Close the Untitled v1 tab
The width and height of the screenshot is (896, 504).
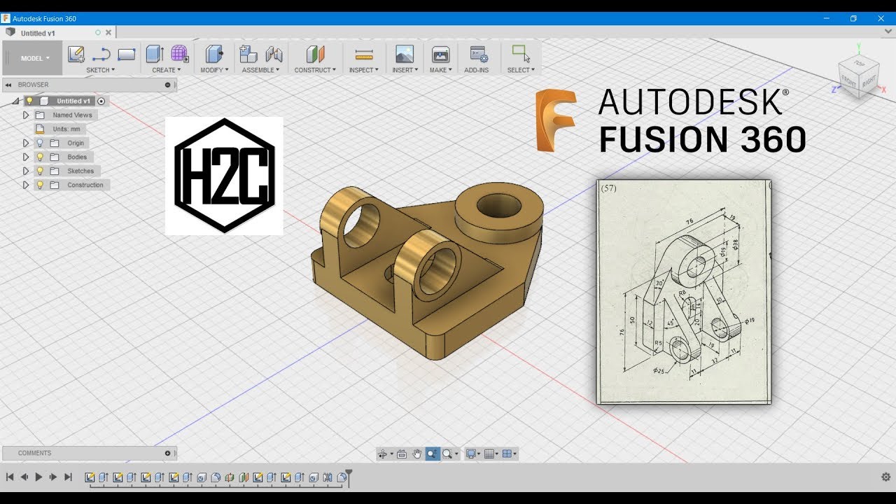(x=108, y=32)
